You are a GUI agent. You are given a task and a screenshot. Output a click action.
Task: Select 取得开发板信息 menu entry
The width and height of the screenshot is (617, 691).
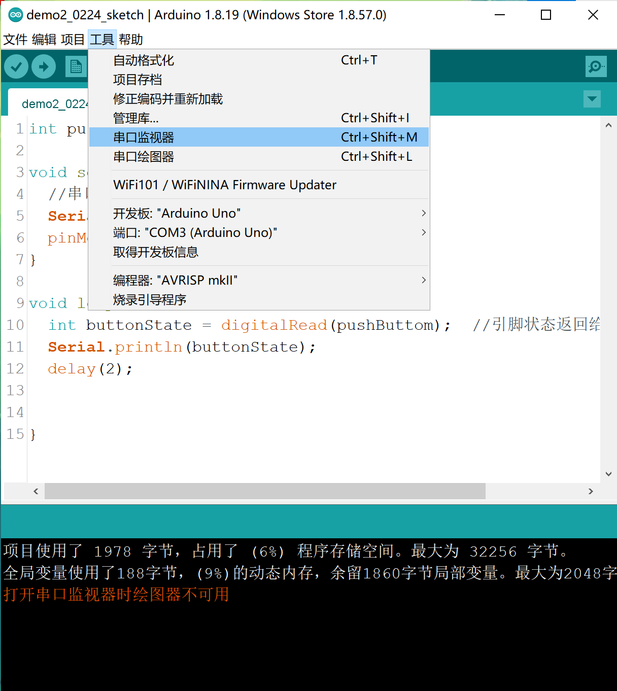pos(259,252)
